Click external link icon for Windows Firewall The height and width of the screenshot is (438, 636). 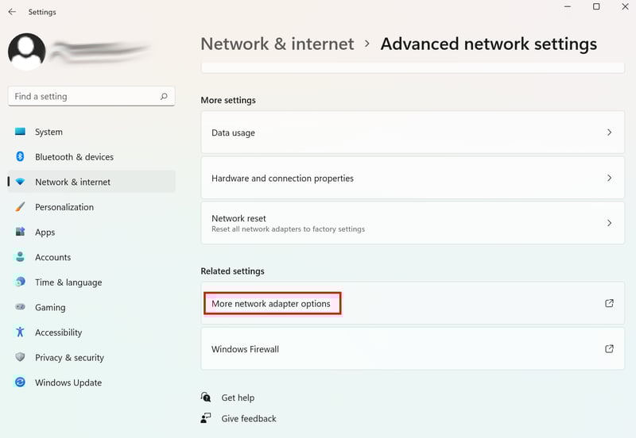click(x=609, y=348)
